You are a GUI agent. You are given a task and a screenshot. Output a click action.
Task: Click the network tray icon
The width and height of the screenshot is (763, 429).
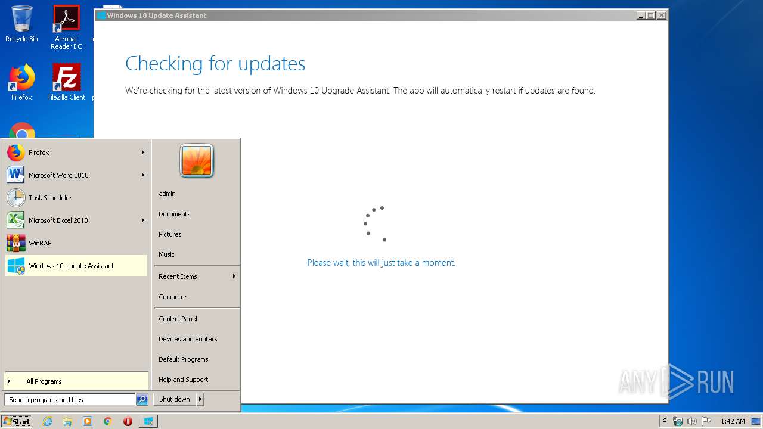click(678, 421)
